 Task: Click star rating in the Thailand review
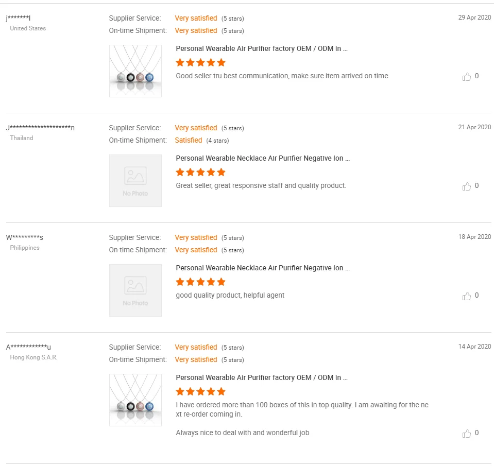pos(200,172)
